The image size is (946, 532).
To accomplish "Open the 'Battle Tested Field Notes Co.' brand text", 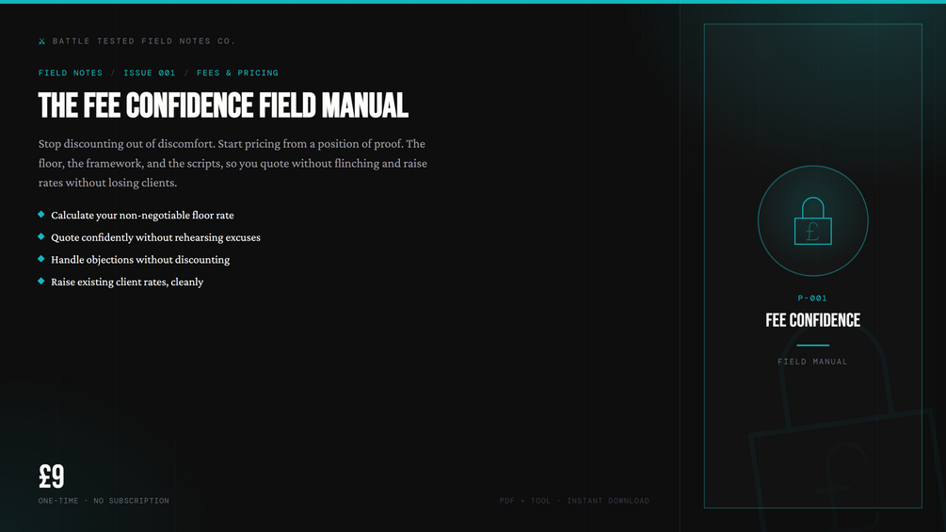I will pos(144,41).
